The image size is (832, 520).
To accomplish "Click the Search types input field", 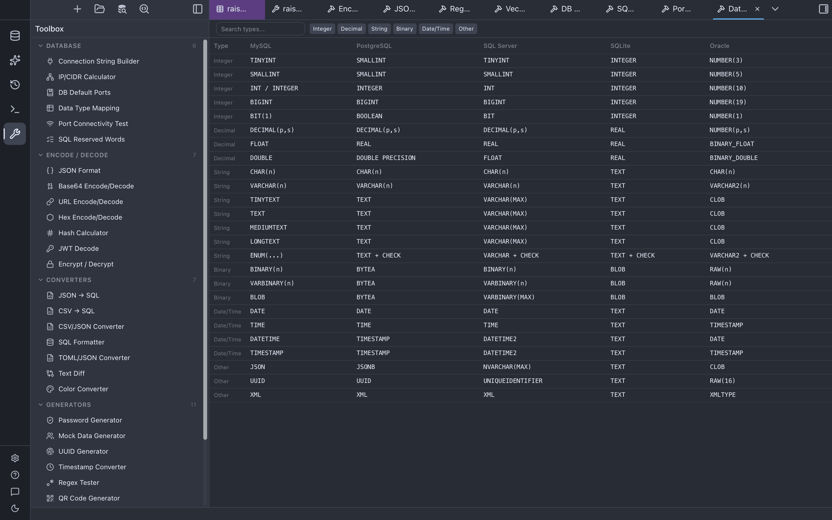I will [x=261, y=29].
